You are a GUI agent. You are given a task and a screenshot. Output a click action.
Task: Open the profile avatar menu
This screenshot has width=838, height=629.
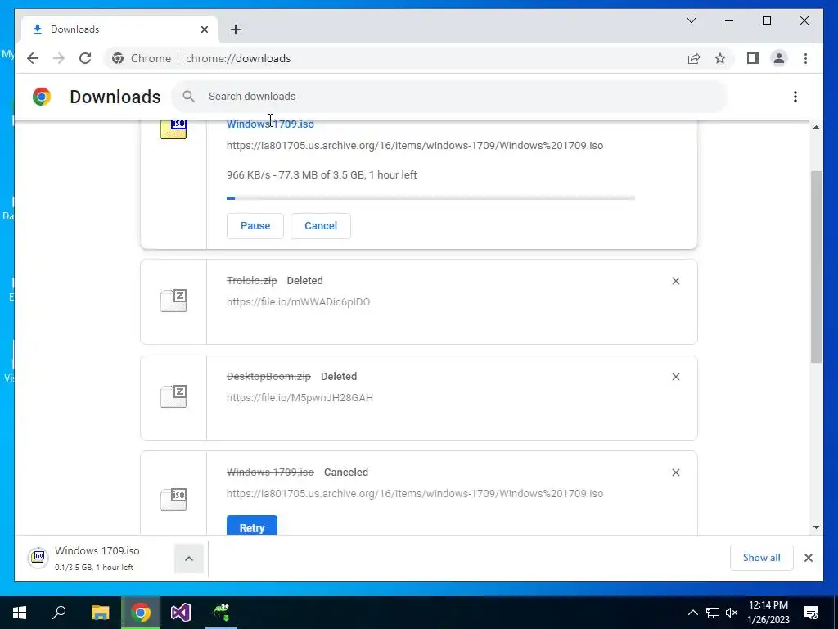(x=779, y=58)
